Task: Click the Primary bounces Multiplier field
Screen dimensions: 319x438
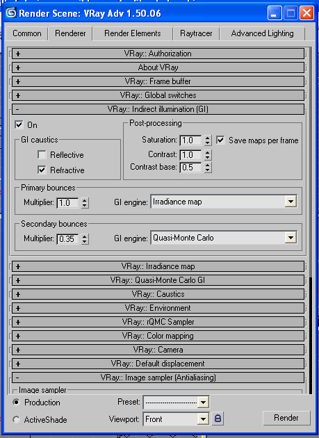Action: click(x=68, y=203)
